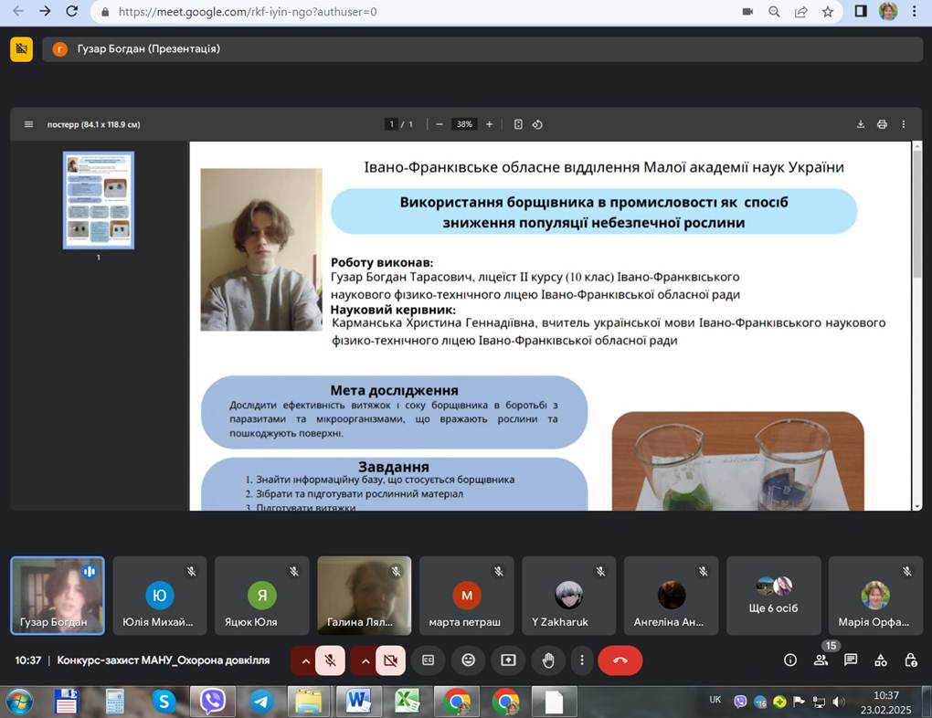Zoom in on the PDF with plus button
This screenshot has height=718, width=932.
[x=489, y=124]
